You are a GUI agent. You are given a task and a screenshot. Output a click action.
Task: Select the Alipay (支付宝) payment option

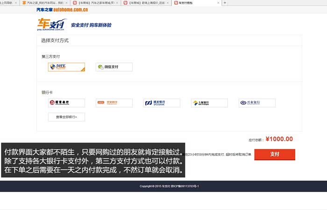point(66,67)
